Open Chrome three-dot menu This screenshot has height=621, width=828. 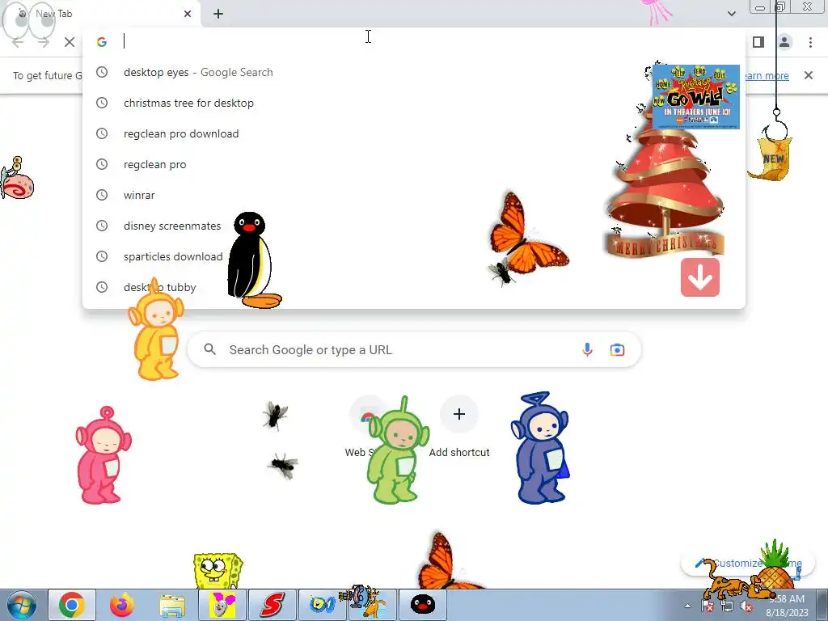[810, 42]
